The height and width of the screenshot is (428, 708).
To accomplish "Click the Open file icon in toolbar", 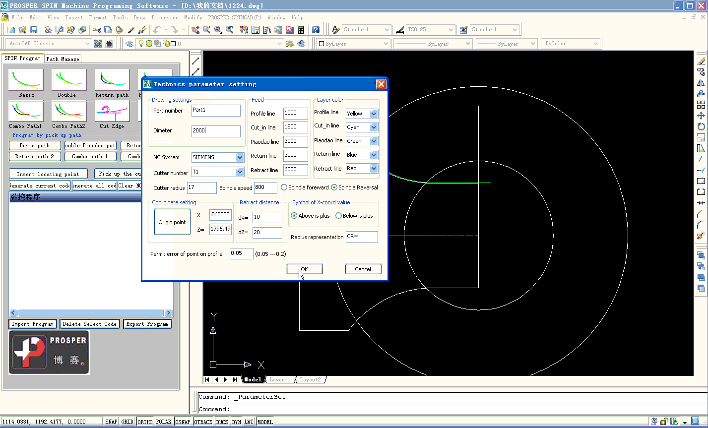I will click(22, 30).
